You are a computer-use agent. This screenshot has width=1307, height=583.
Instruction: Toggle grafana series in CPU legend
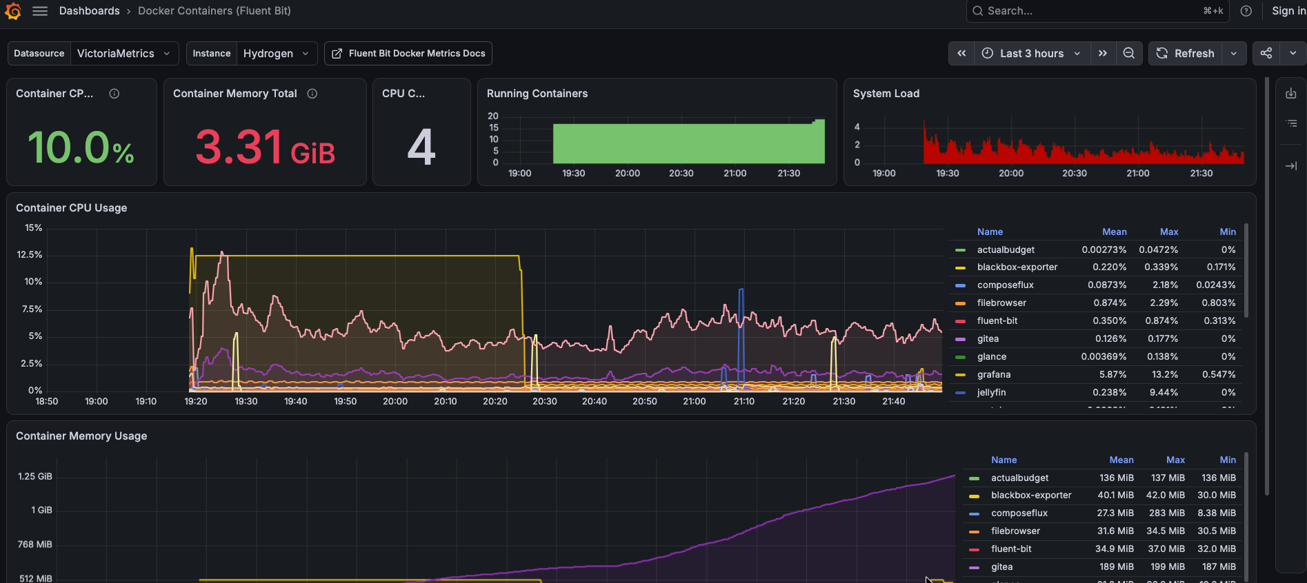pos(994,375)
